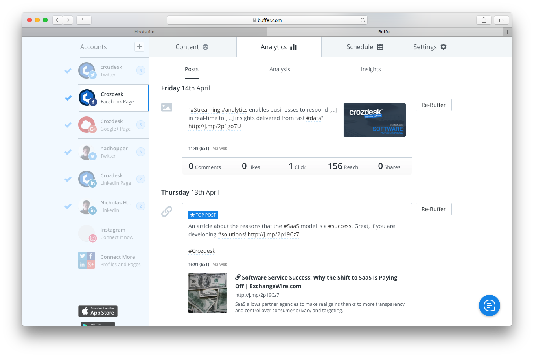Click Safari back navigation arrow
This screenshot has width=534, height=357.
[x=57, y=20]
